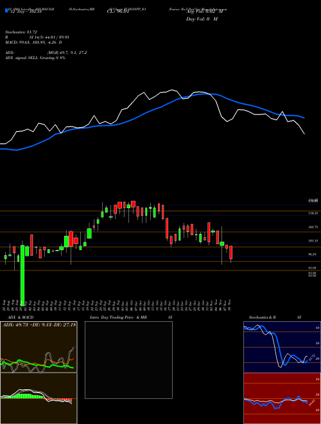Open the MACD histogram mini chart
This screenshot has width=321, height=424.
tap(39, 398)
